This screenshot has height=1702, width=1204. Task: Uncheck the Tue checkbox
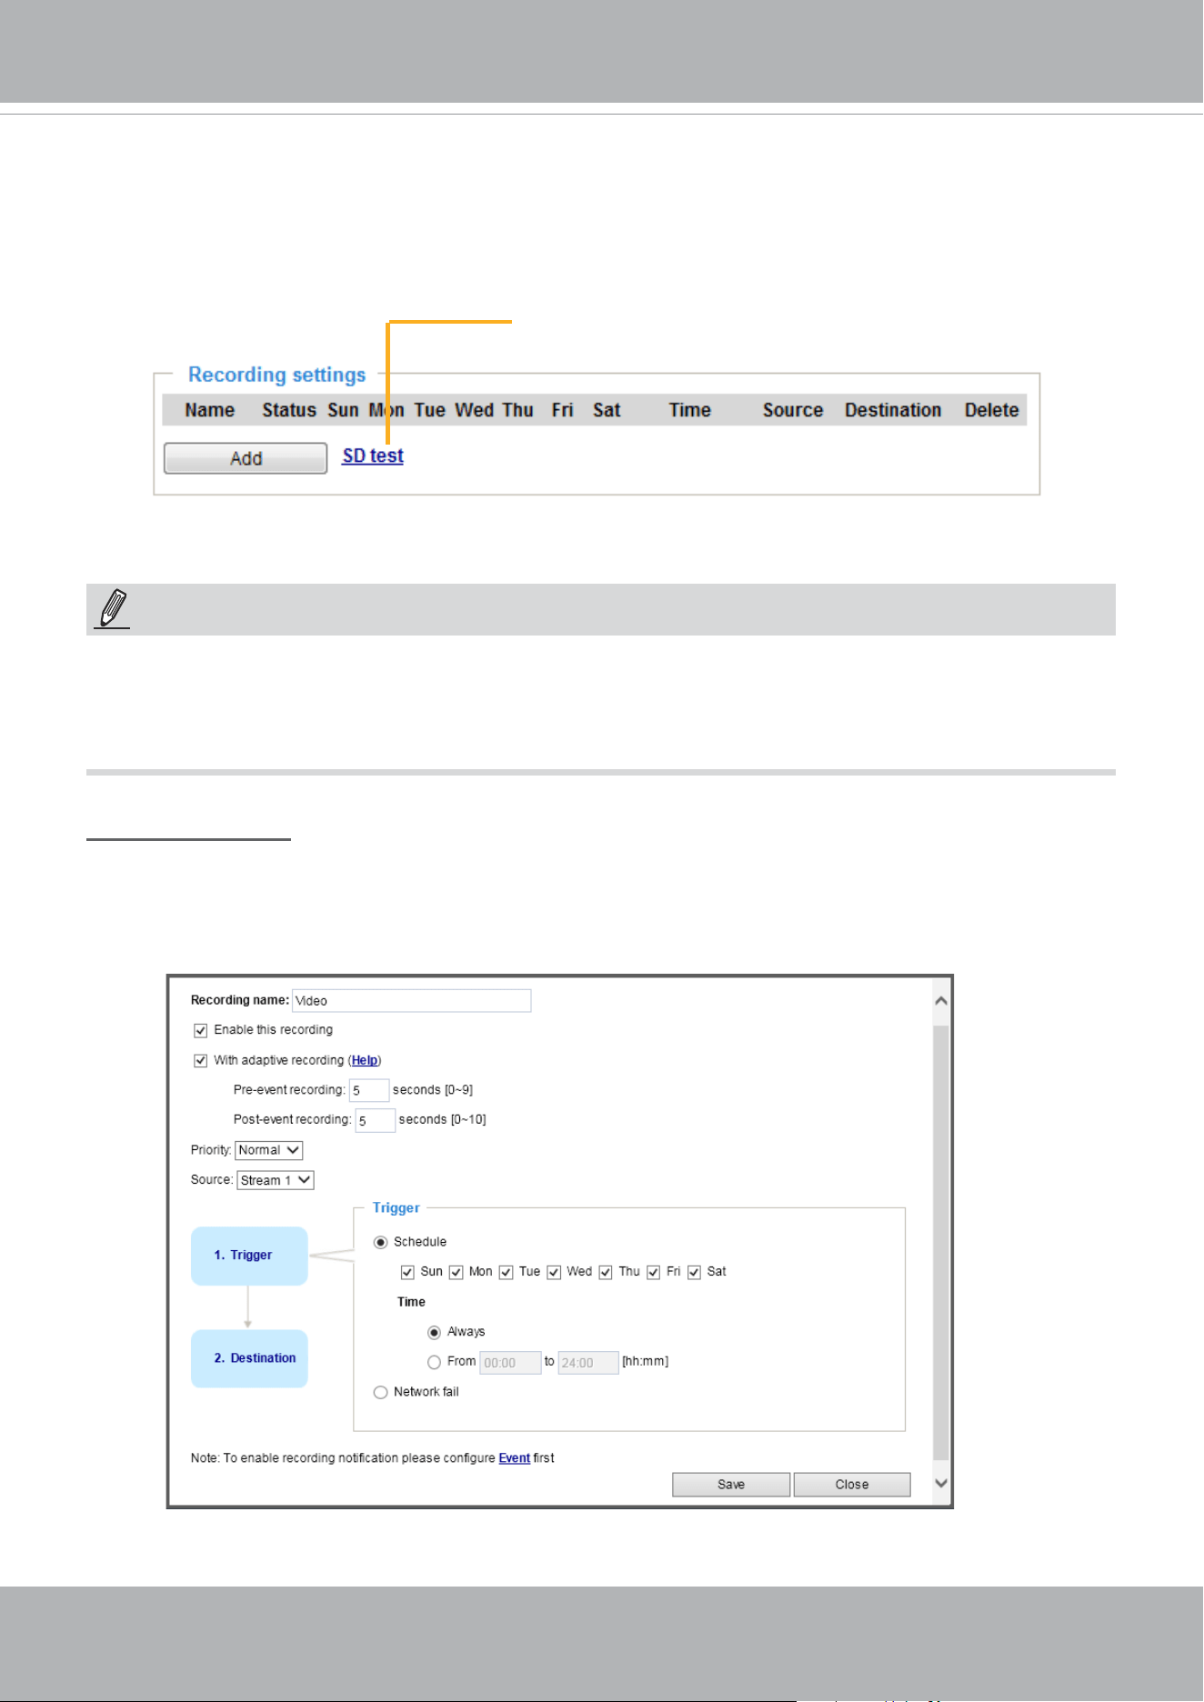tap(507, 1273)
